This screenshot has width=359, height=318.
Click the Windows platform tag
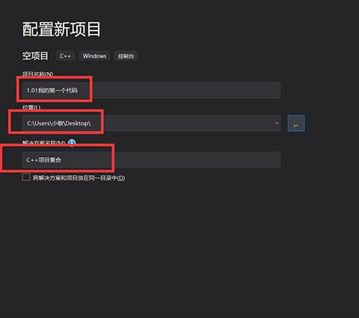click(x=94, y=56)
